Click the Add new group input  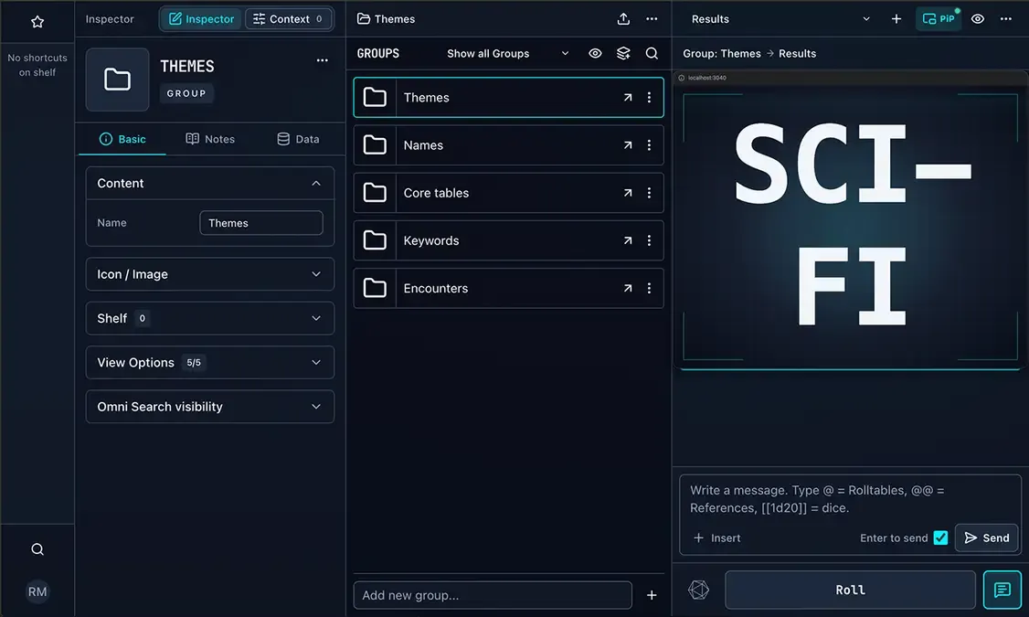(493, 595)
